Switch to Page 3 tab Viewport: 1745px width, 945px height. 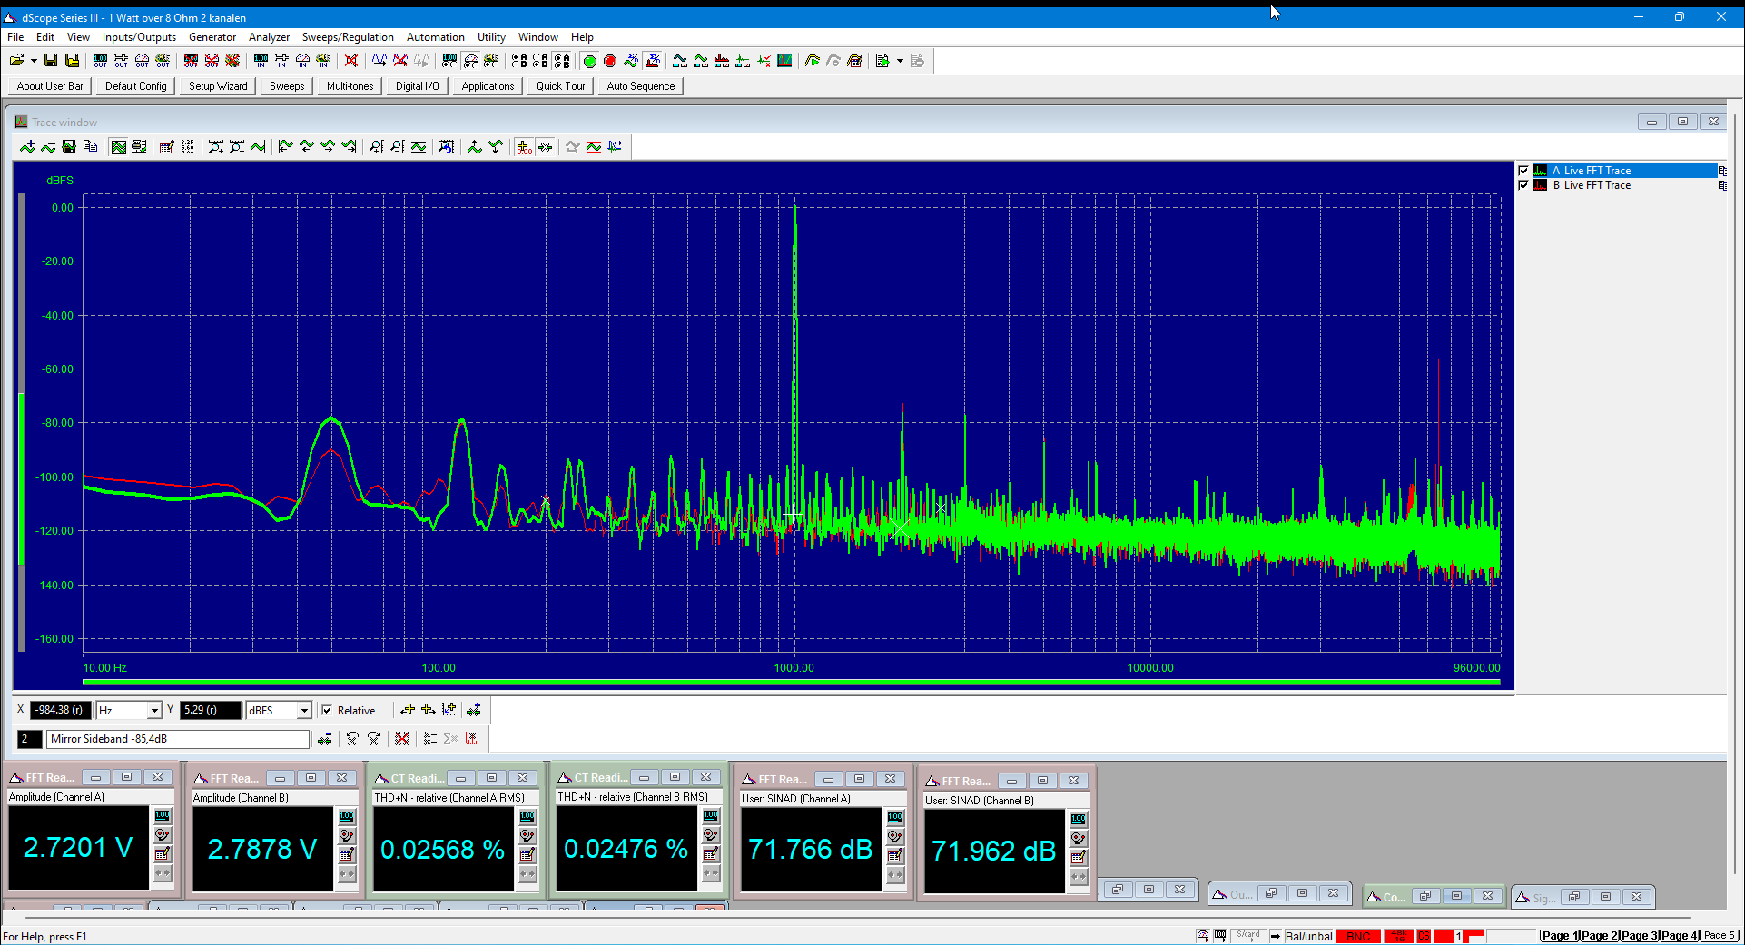pyautogui.click(x=1640, y=936)
